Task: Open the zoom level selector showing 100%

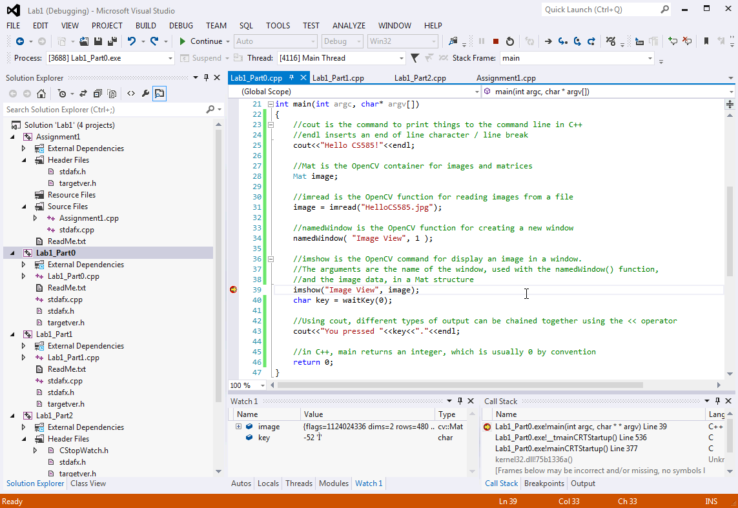Action: pos(246,385)
